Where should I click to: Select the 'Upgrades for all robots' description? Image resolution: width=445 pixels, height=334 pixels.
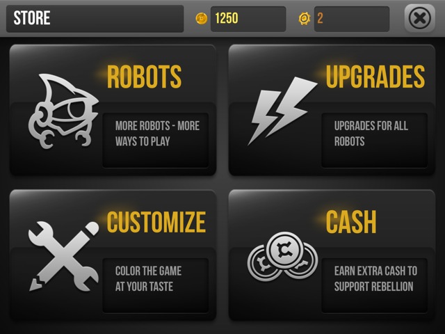(x=371, y=134)
